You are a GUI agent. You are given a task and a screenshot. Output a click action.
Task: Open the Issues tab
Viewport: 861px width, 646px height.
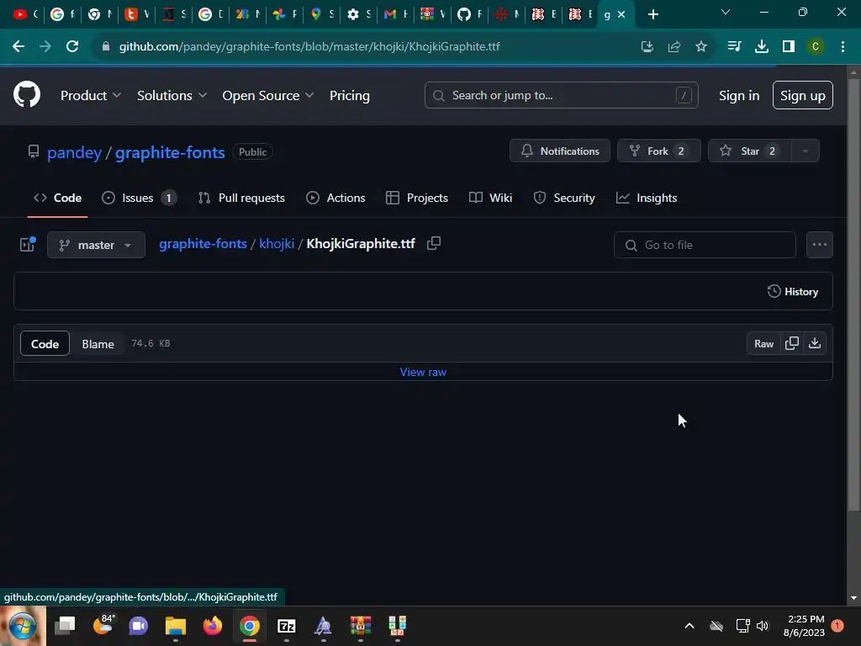click(140, 198)
